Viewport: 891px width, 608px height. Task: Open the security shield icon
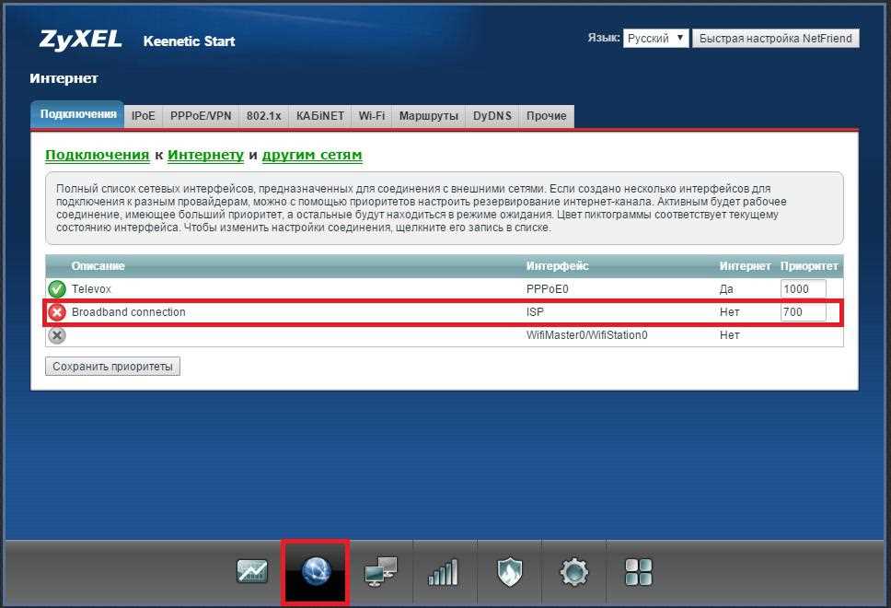click(x=509, y=571)
